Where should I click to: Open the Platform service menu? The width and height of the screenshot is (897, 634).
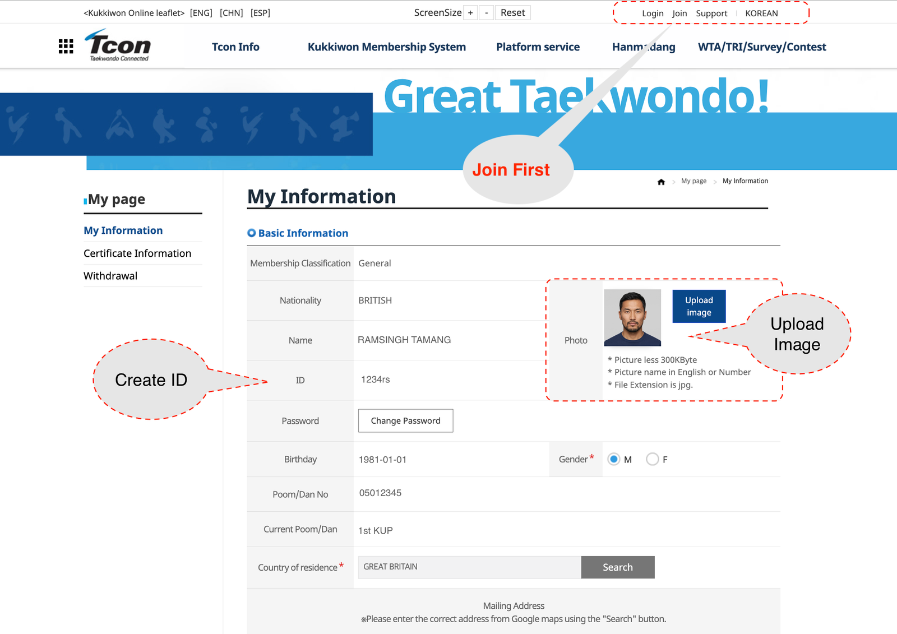(538, 47)
